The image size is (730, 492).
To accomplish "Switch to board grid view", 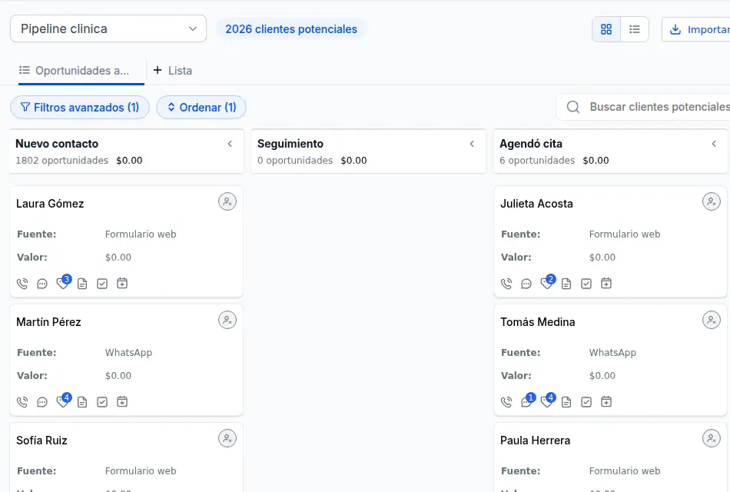I will [606, 29].
